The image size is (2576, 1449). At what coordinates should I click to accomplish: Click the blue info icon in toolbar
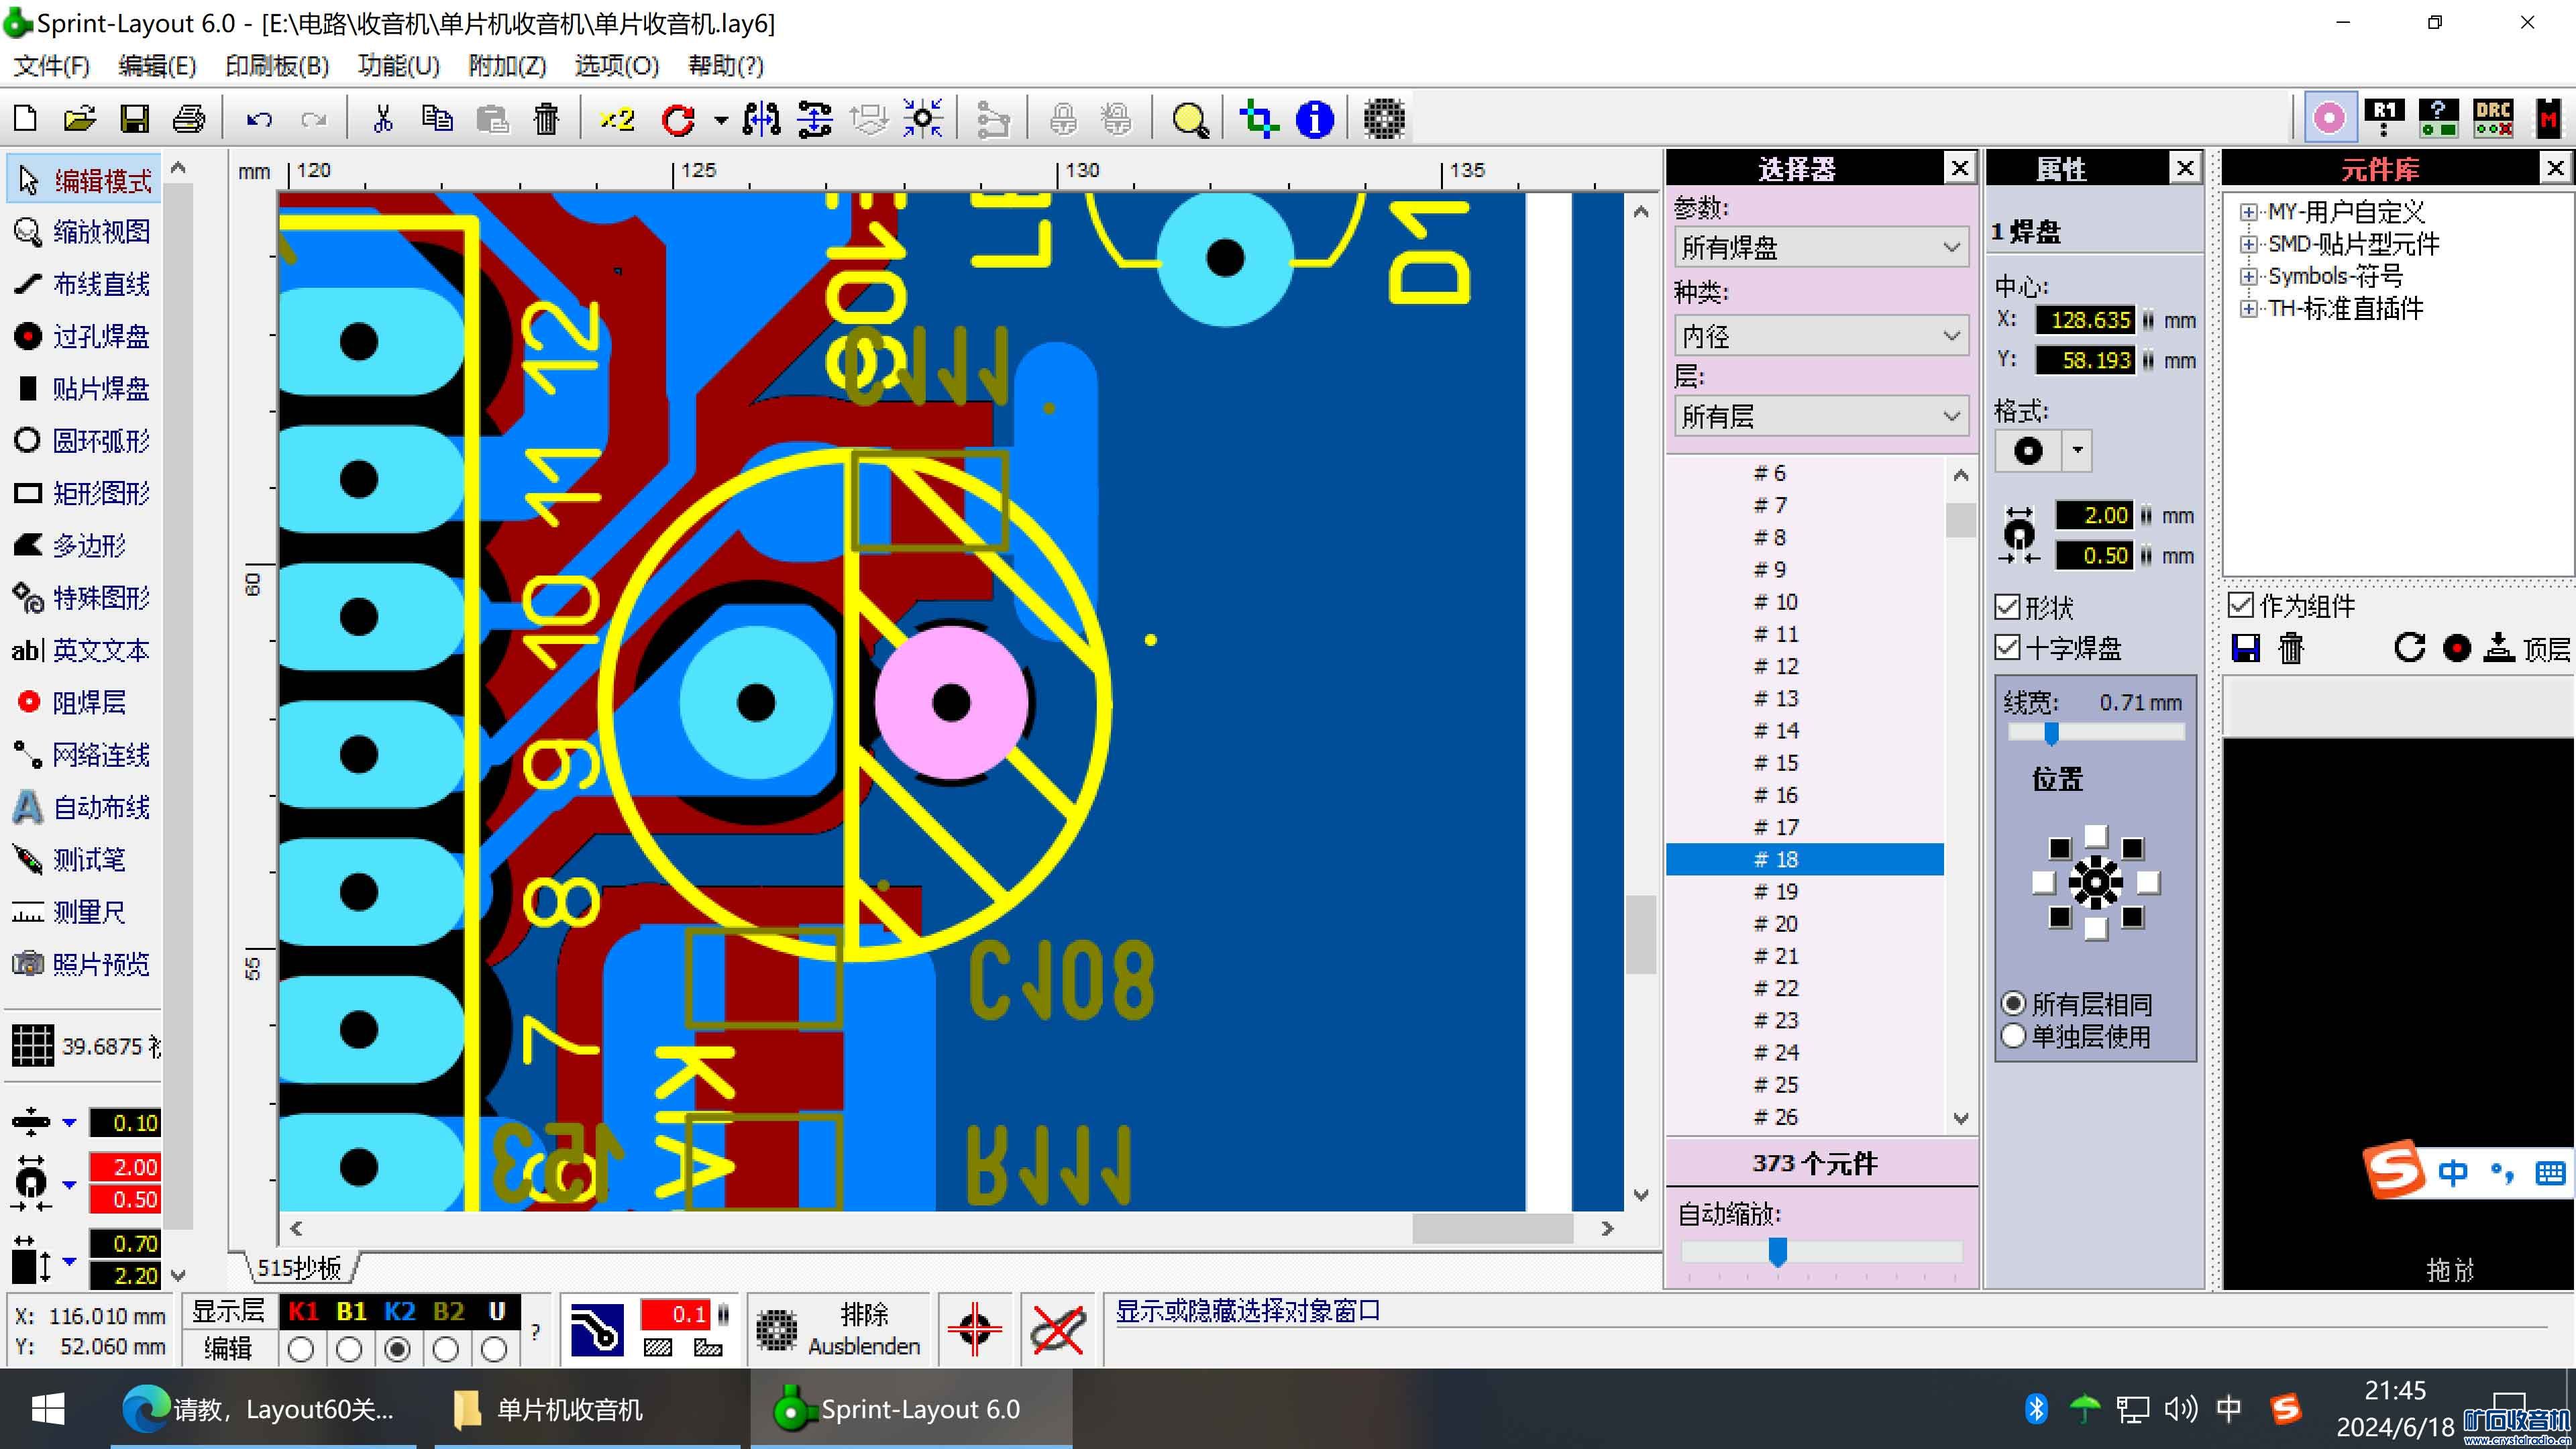(x=1314, y=120)
